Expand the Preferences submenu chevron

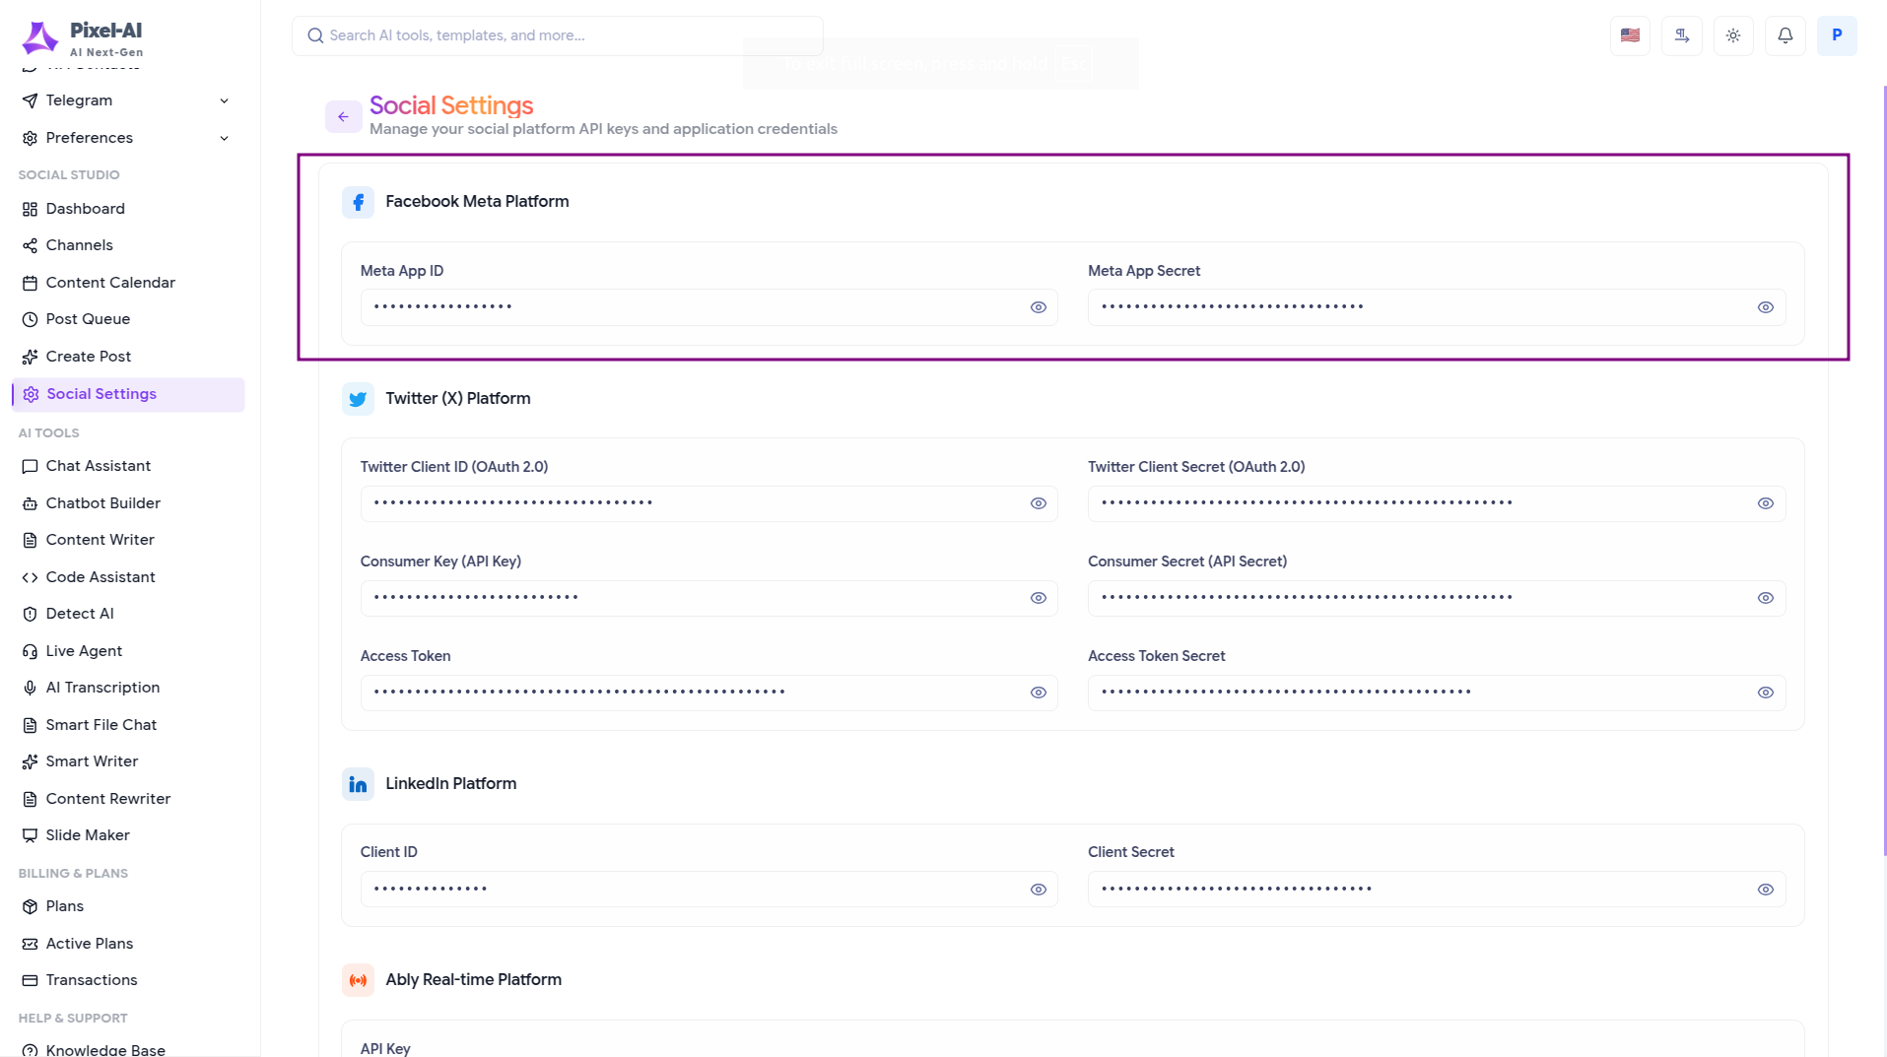225,138
